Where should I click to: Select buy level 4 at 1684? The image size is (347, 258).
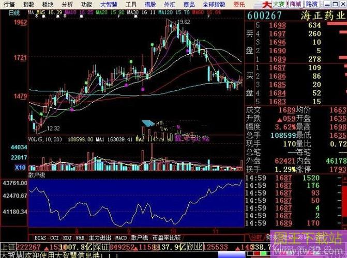pos(295,93)
